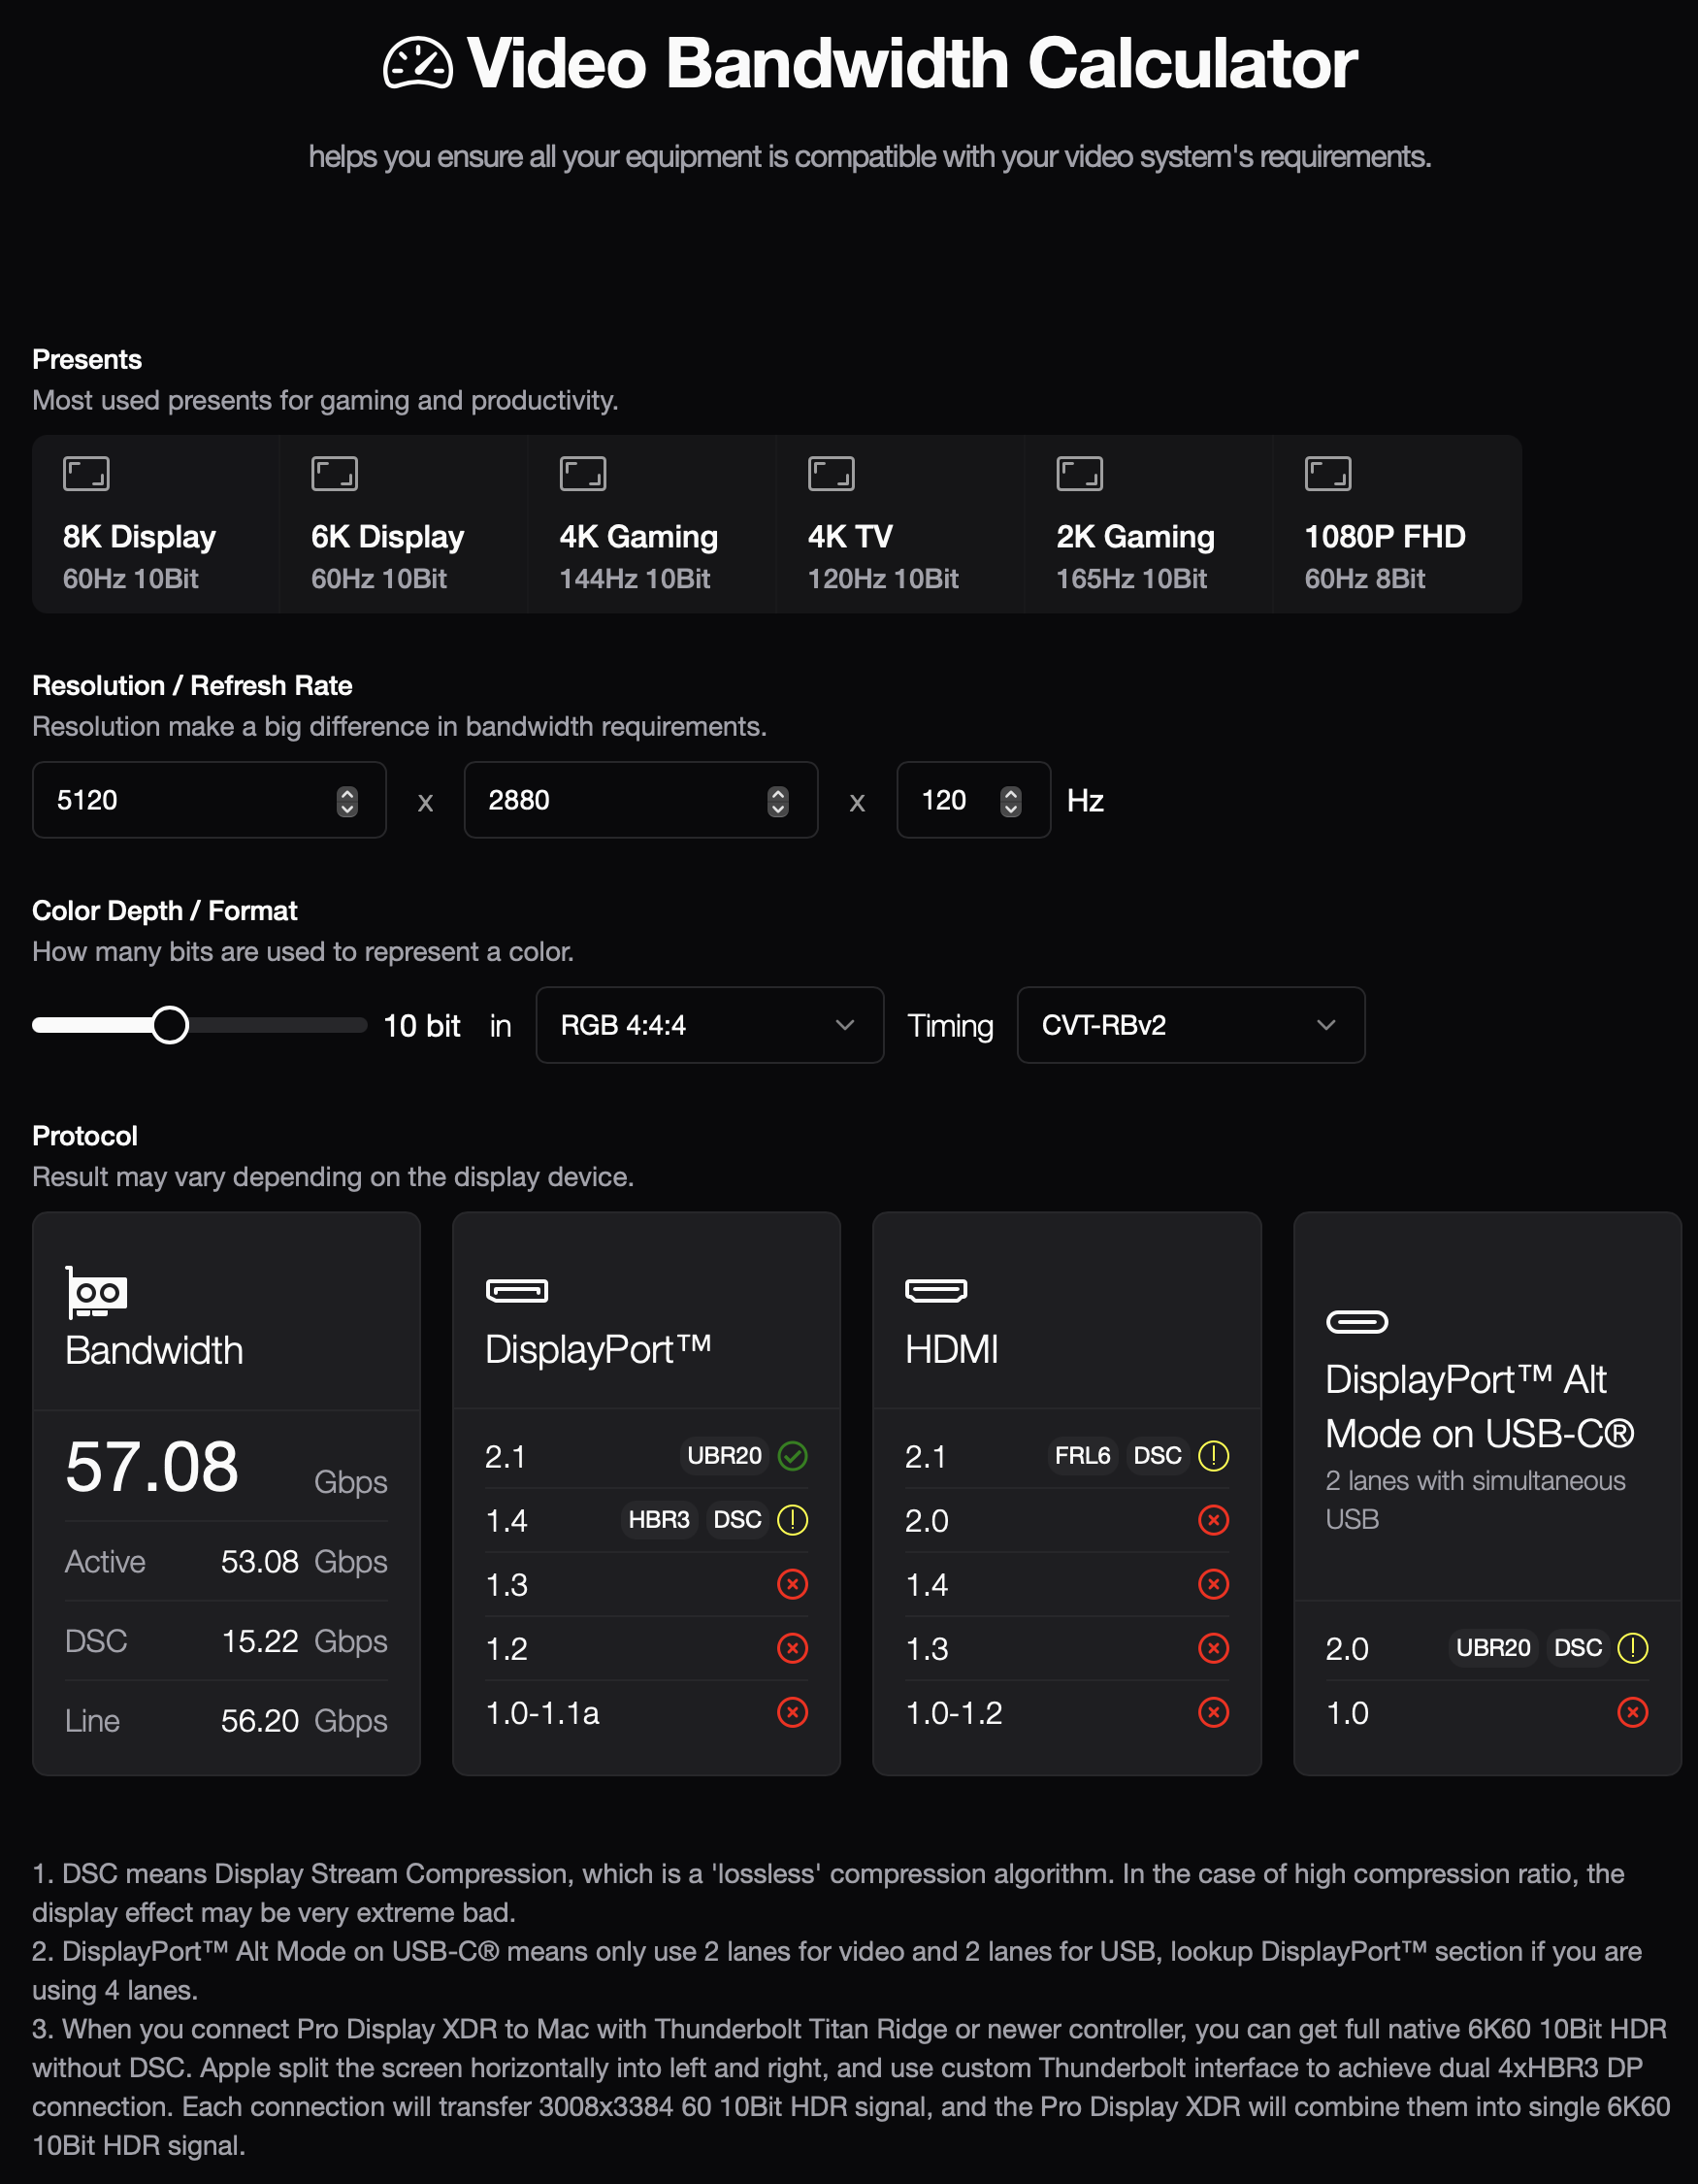
Task: Click the monitor icon on the 4K Gaming card
Action: tap(583, 474)
